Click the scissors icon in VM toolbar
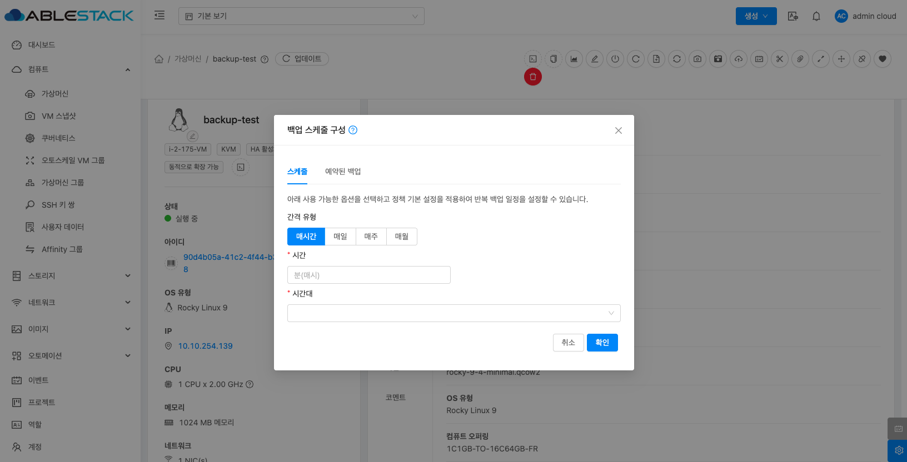Screen dimensions: 907x462 click(780, 59)
